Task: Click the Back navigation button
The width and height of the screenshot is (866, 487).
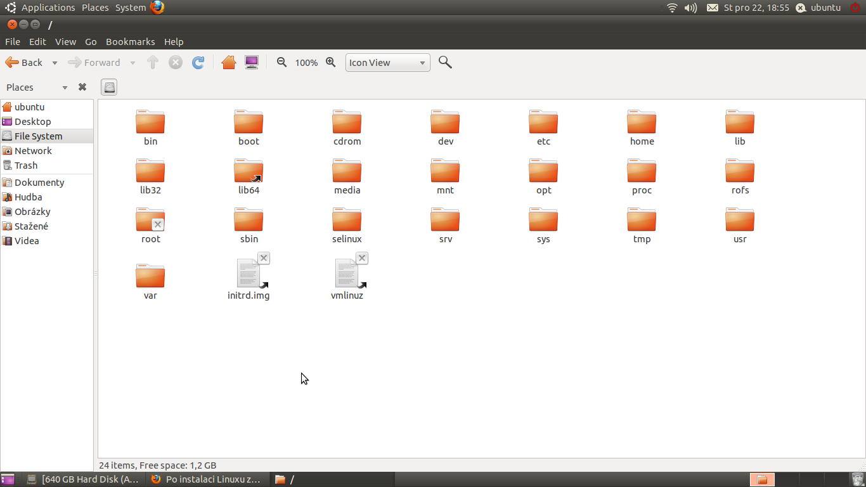Action: point(24,63)
